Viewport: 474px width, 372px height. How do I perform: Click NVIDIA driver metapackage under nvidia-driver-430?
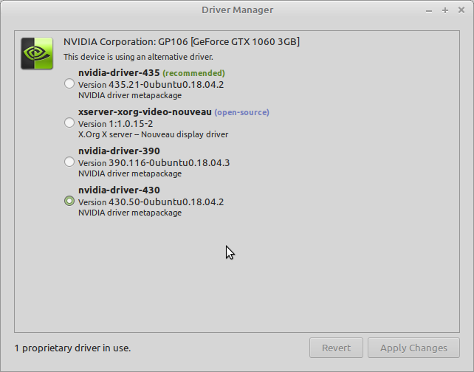130,213
